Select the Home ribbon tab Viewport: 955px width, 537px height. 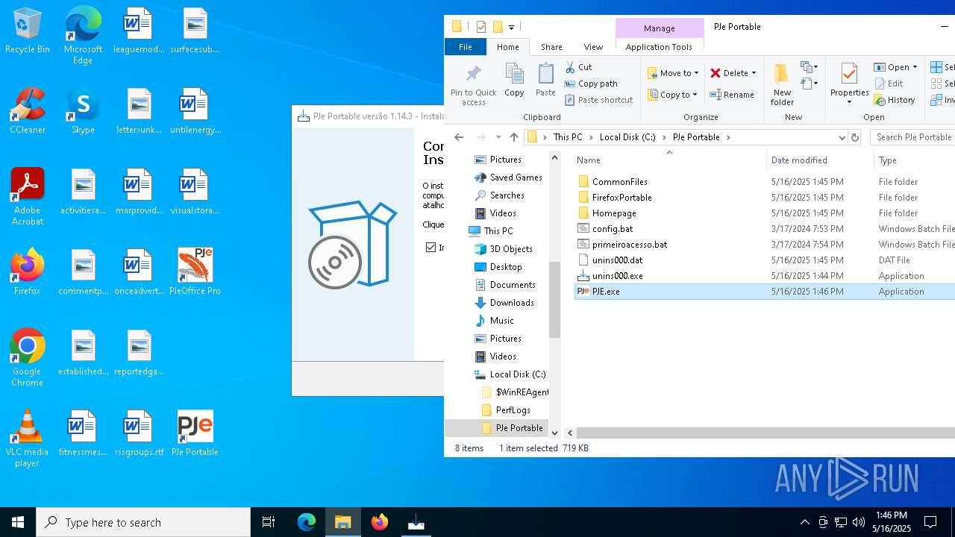click(x=508, y=47)
